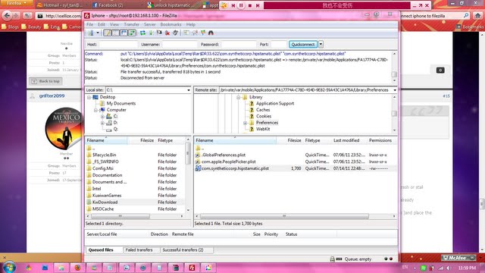
Task: Toggle the local directory tree display button
Action: [115, 33]
